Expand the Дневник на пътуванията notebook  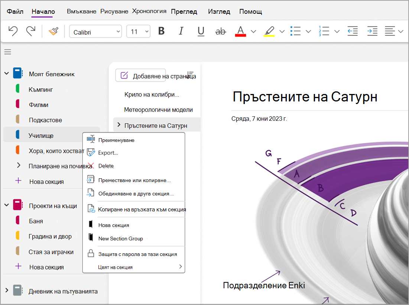7,290
